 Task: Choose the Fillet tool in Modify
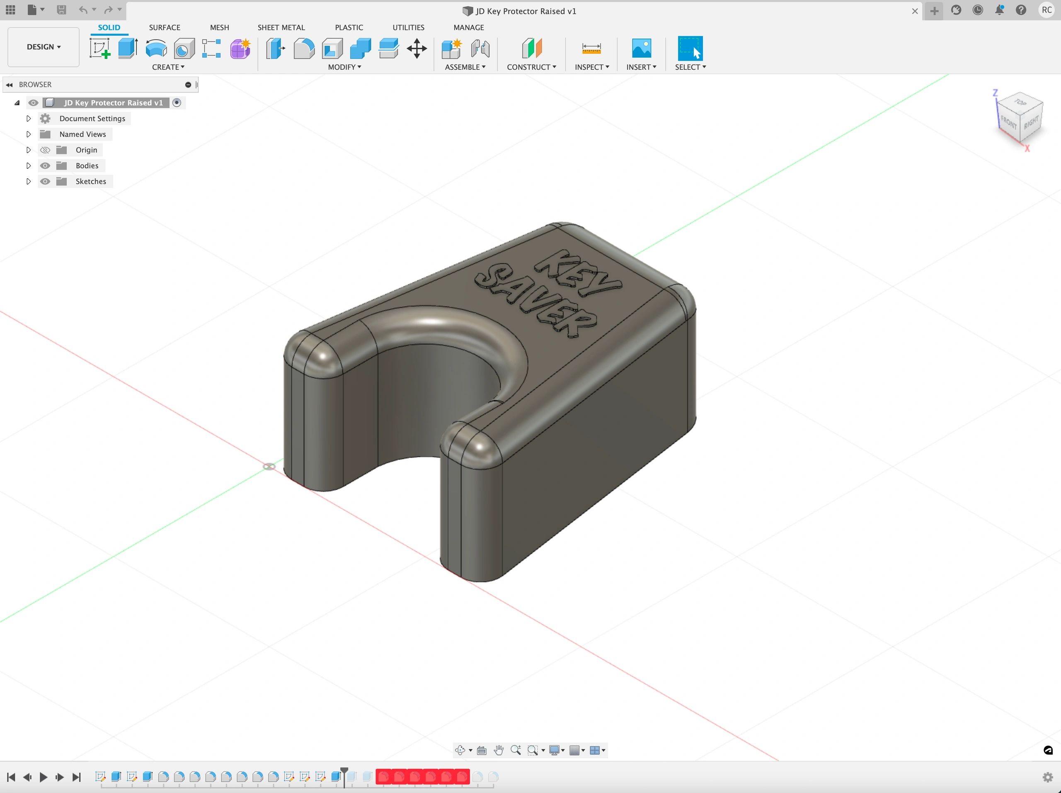[304, 49]
